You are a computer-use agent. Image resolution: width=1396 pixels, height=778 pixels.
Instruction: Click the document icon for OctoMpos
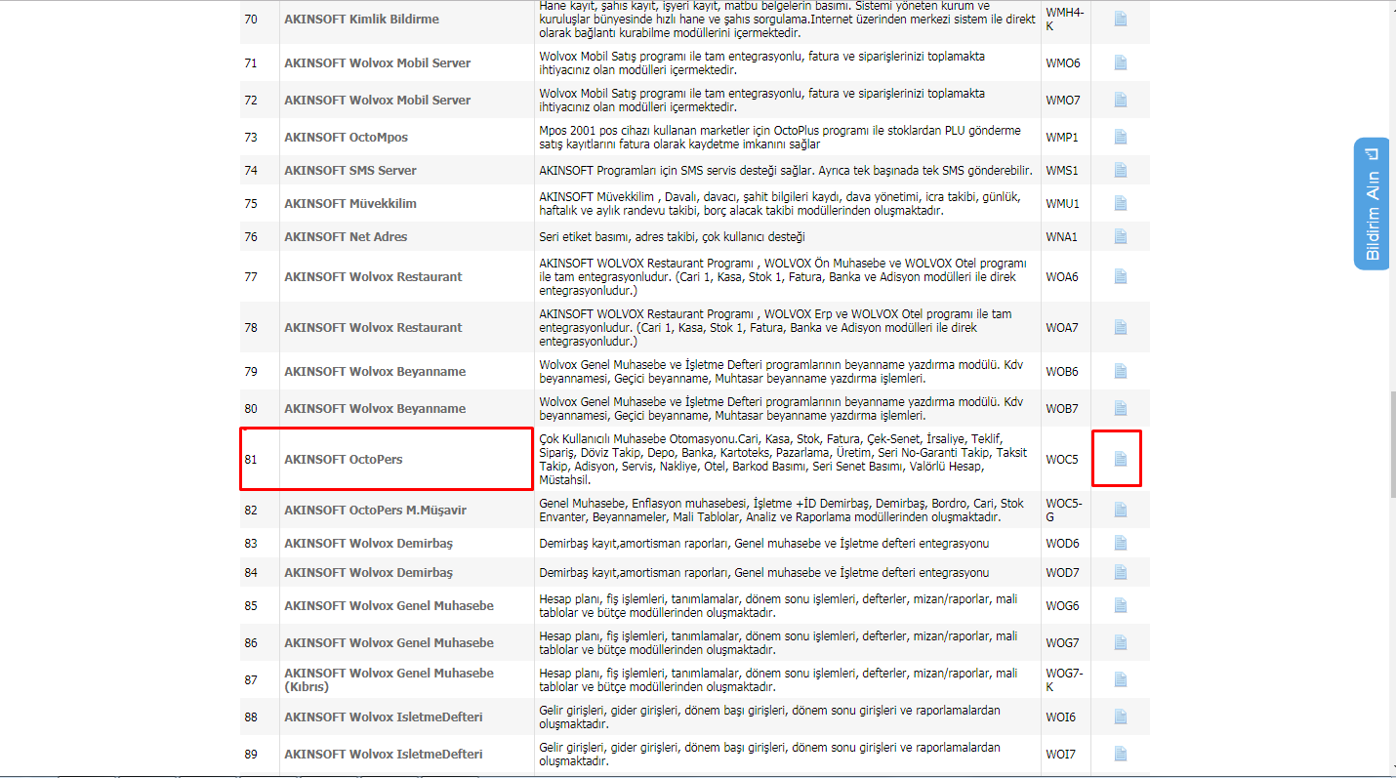1120,137
